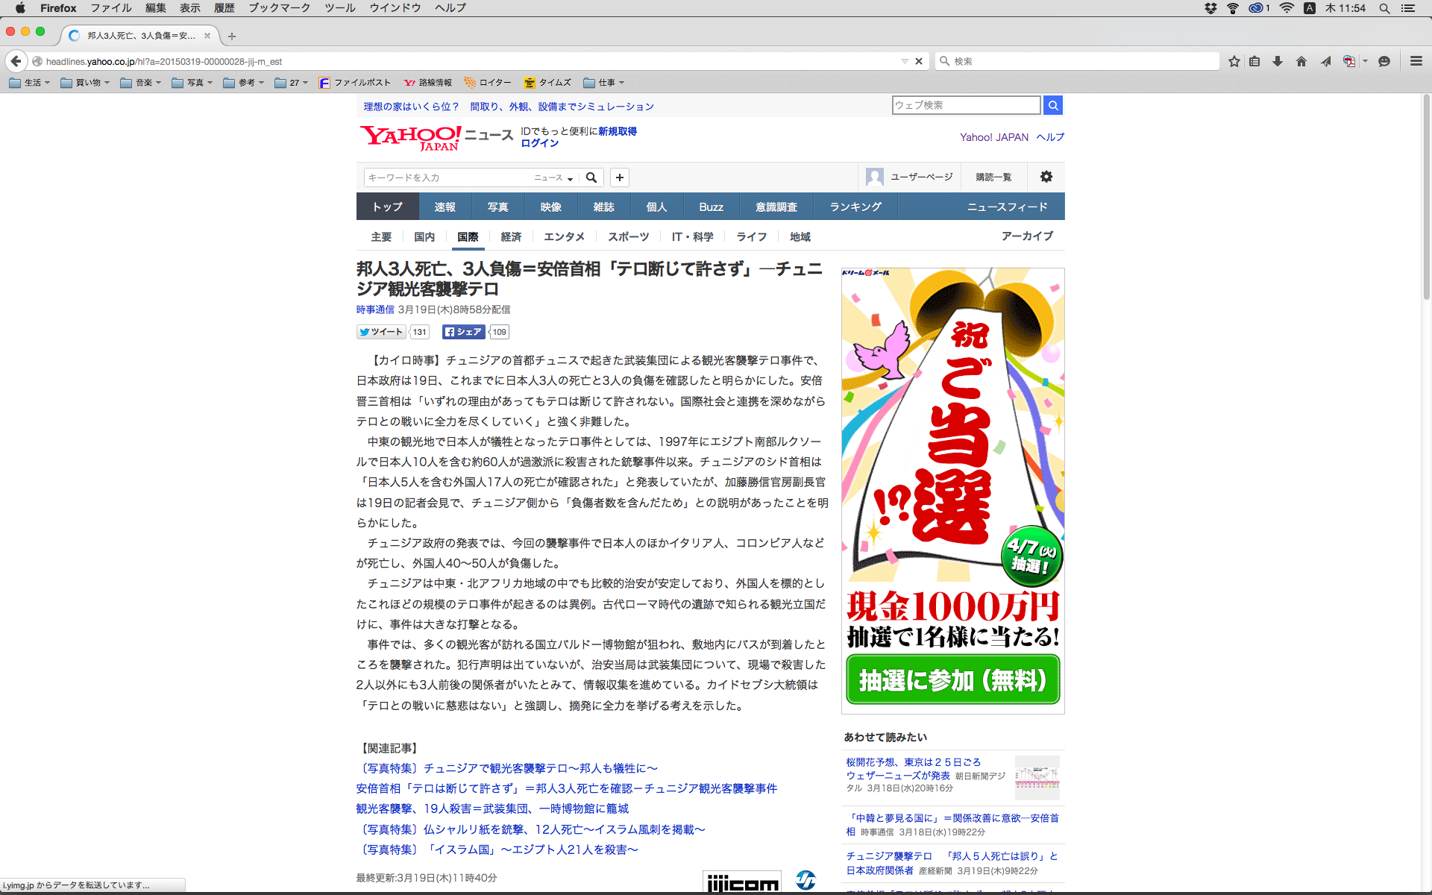Viewport: 1432px width, 895px height.
Task: Open the ログイン link
Action: 539,143
